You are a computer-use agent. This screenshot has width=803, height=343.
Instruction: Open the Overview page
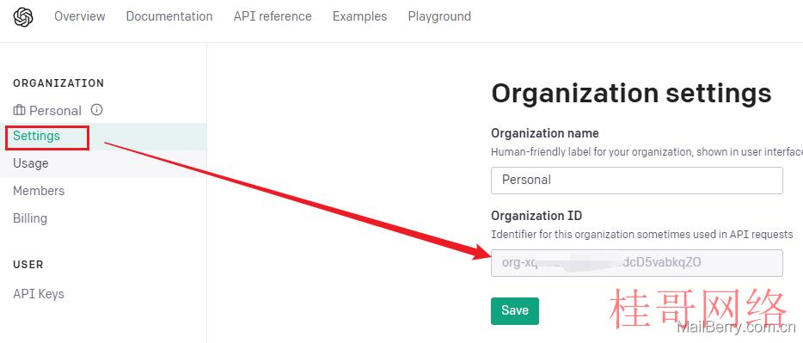point(80,16)
